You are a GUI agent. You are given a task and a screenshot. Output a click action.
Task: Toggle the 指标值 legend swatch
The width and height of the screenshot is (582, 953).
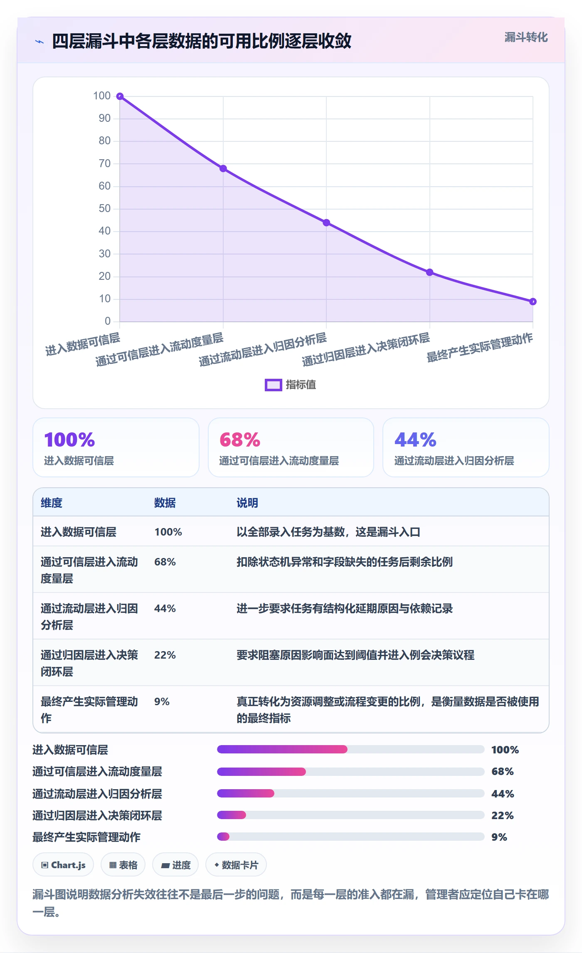(x=273, y=385)
